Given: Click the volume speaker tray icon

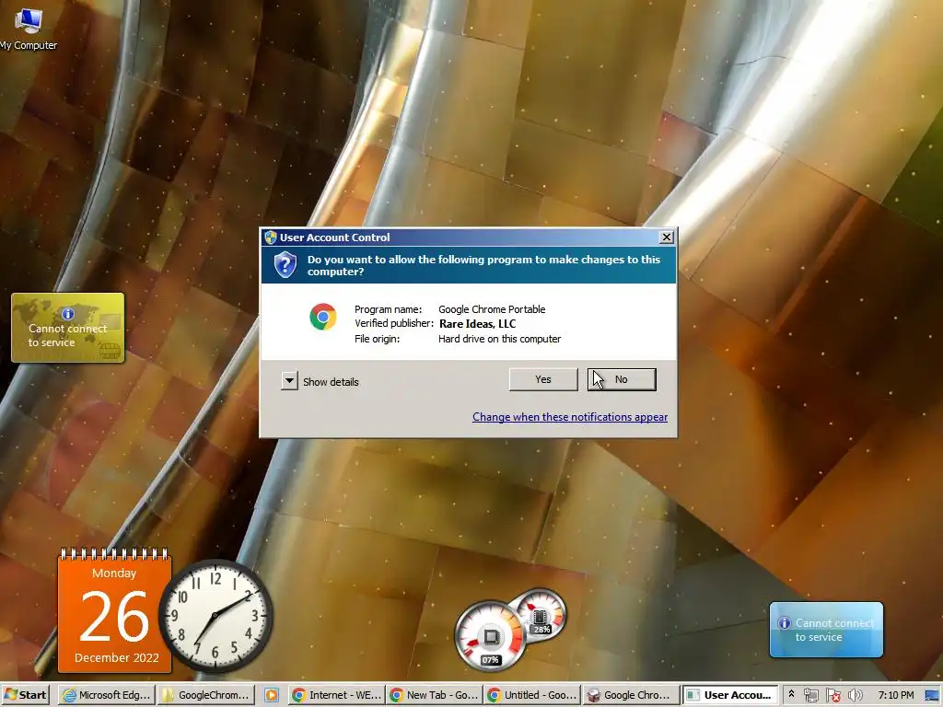Looking at the screenshot, I should [855, 695].
